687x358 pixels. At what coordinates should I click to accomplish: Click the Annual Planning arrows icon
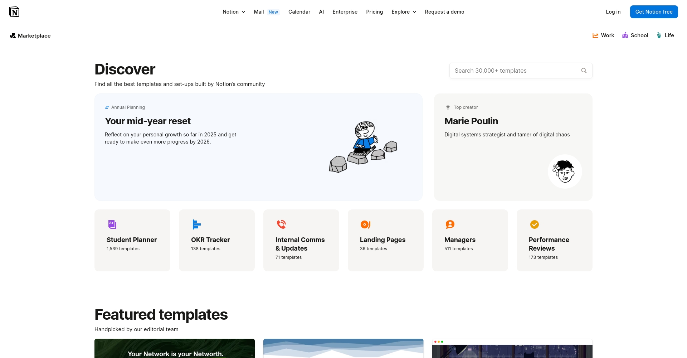(x=107, y=107)
